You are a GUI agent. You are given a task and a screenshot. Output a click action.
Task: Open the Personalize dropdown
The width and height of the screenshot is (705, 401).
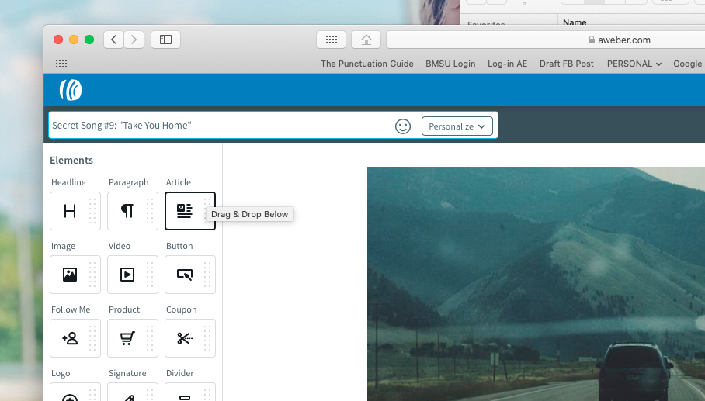(x=457, y=126)
